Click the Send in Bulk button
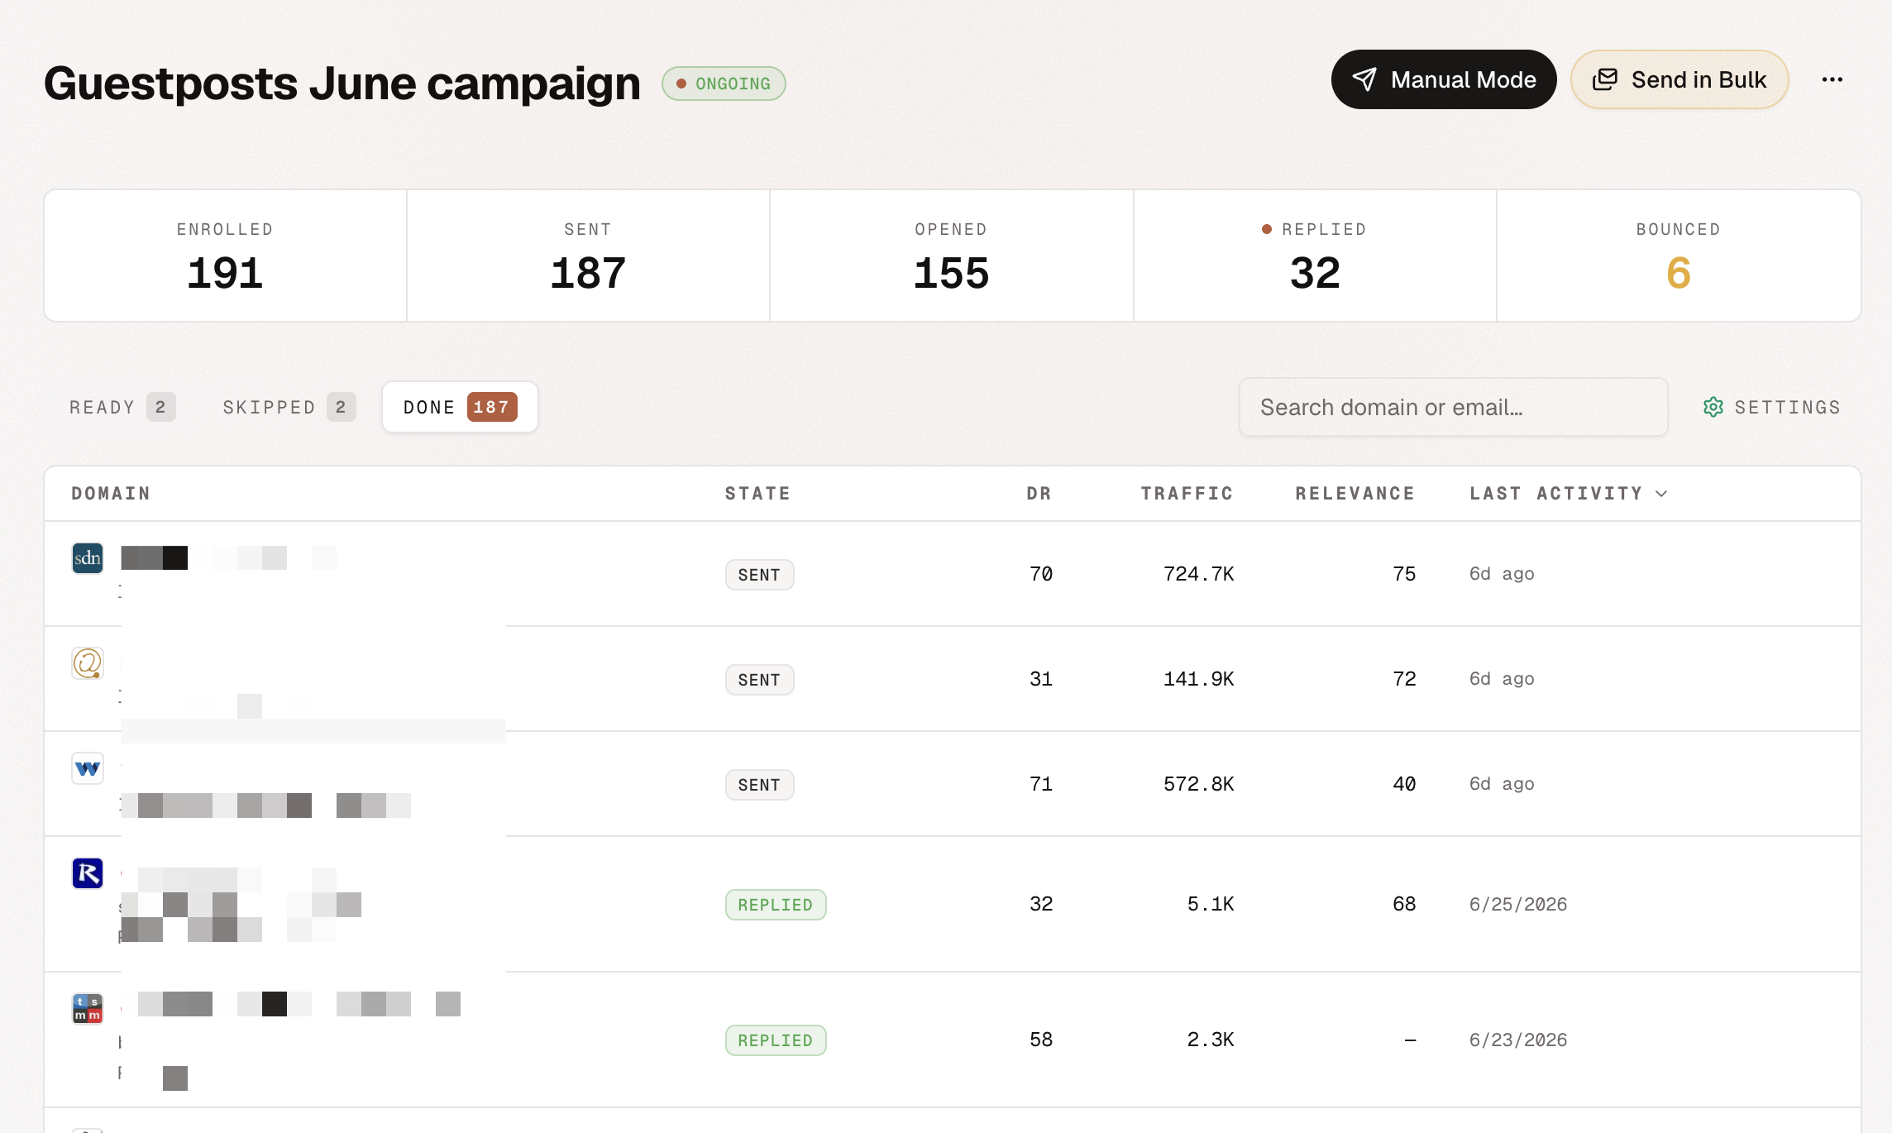This screenshot has width=1892, height=1133. 1679,79
